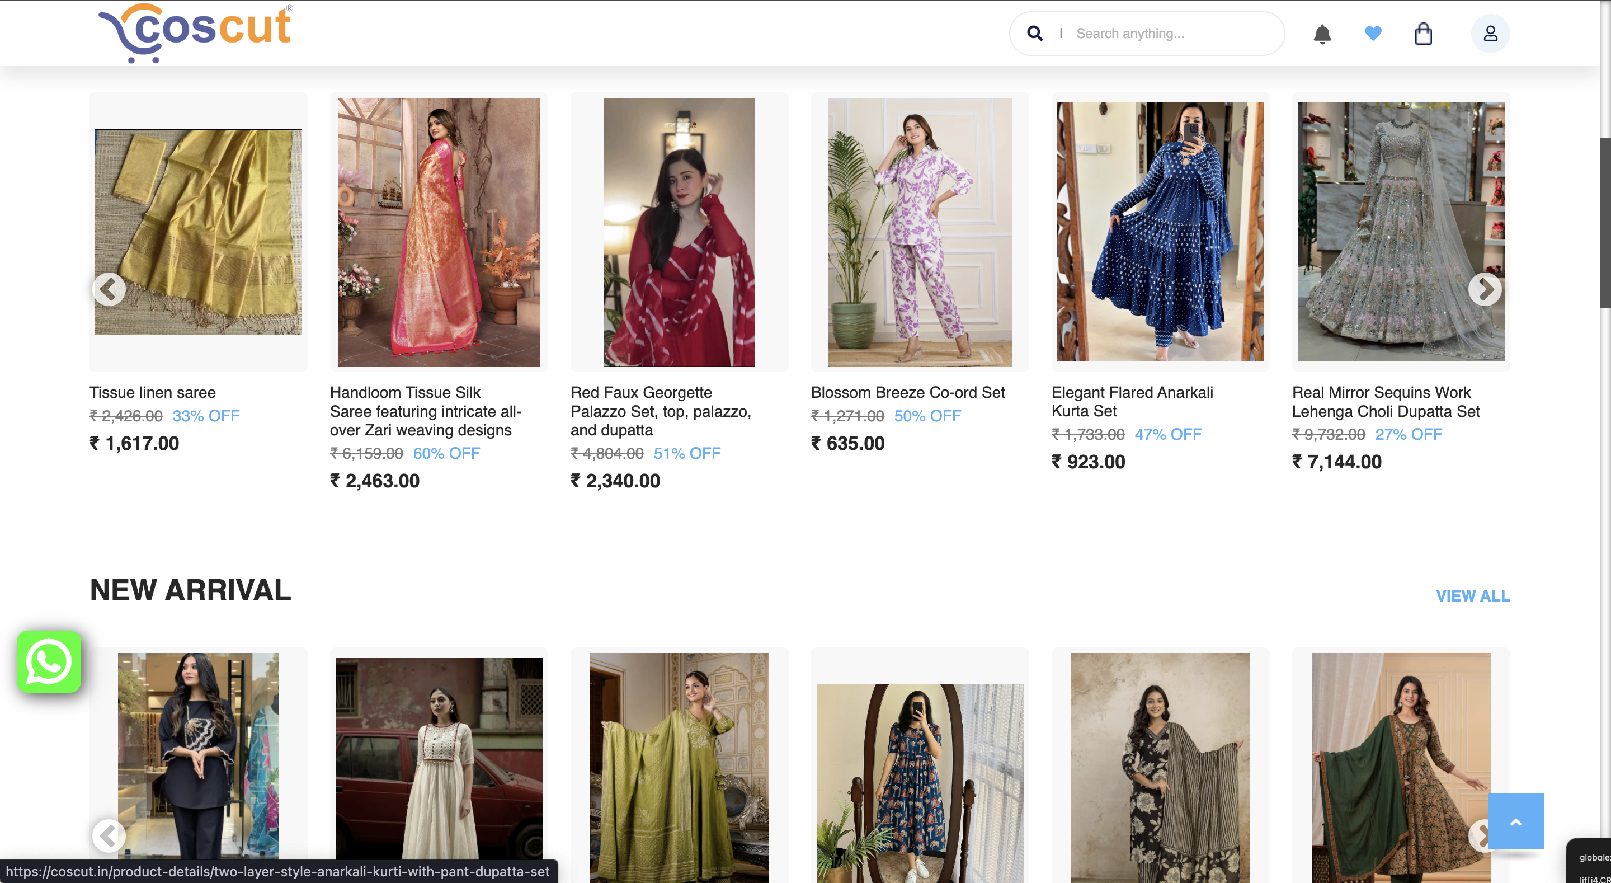This screenshot has height=883, width=1611.
Task: Open WhatsApp chat button
Action: click(49, 661)
